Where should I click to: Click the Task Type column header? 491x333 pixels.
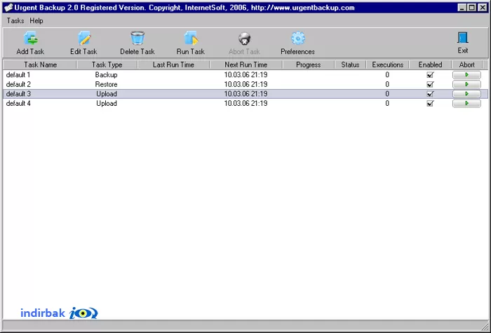pos(107,64)
